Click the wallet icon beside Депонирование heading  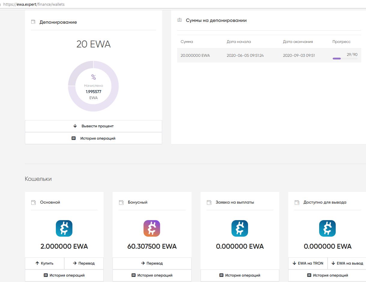point(33,22)
